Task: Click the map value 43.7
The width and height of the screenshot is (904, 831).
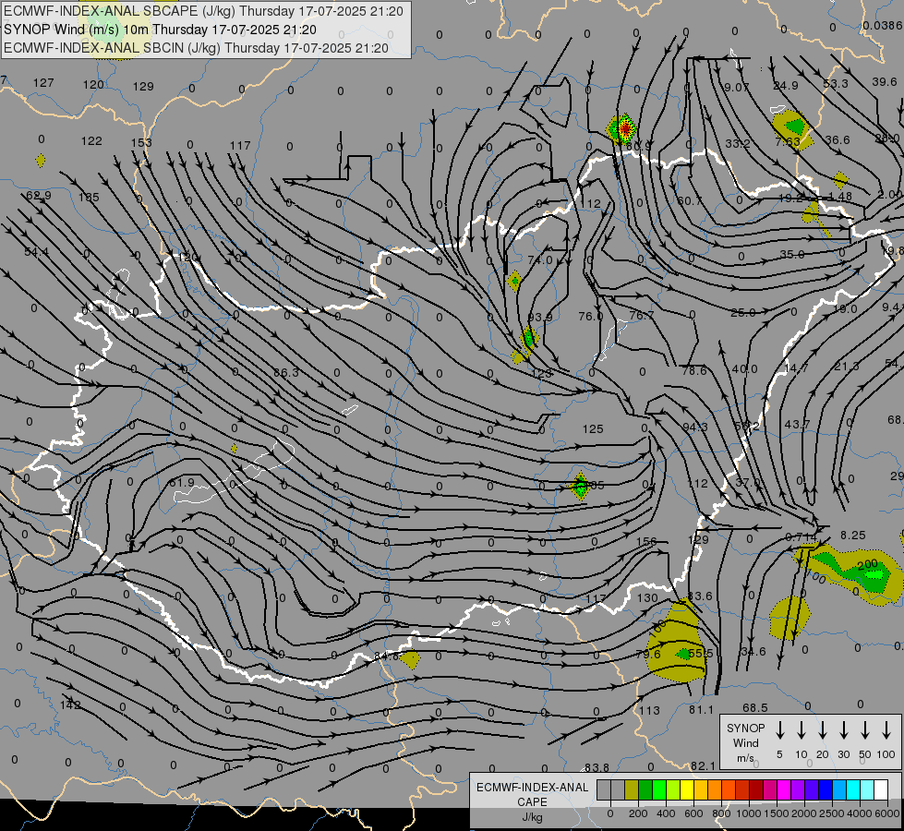Action: click(x=797, y=424)
